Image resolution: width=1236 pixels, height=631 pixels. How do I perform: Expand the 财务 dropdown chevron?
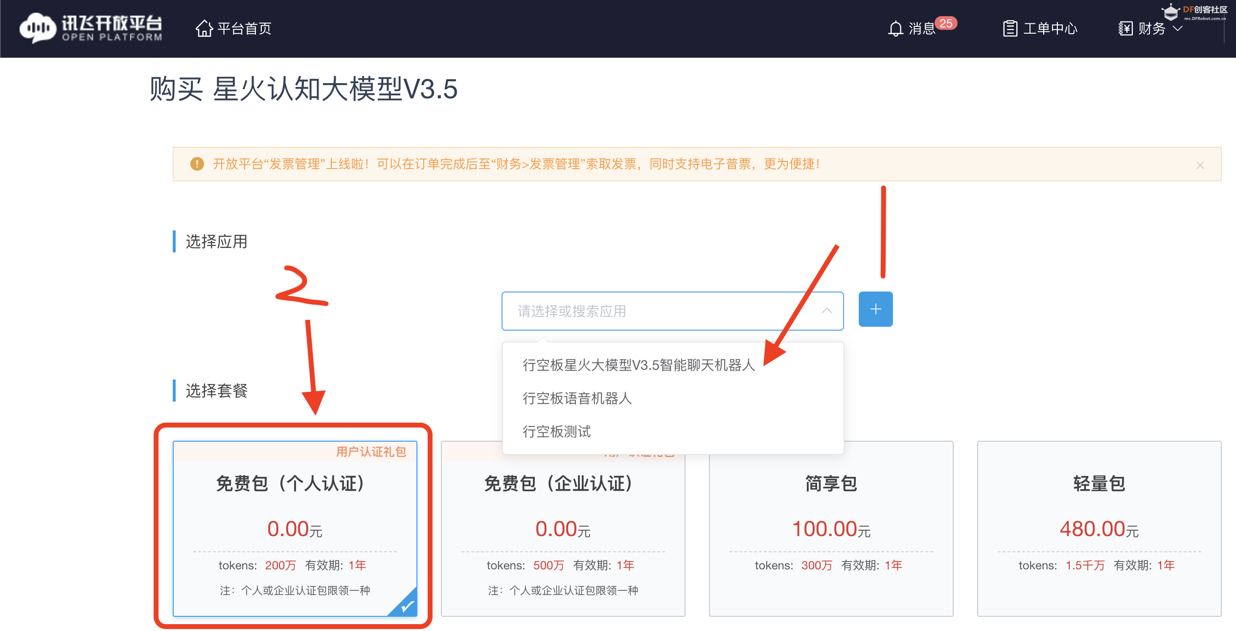[1178, 28]
